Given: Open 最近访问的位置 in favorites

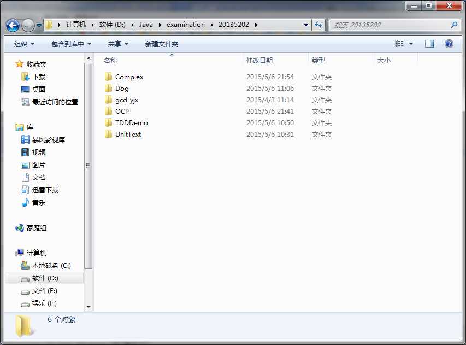Looking at the screenshot, I should (55, 102).
